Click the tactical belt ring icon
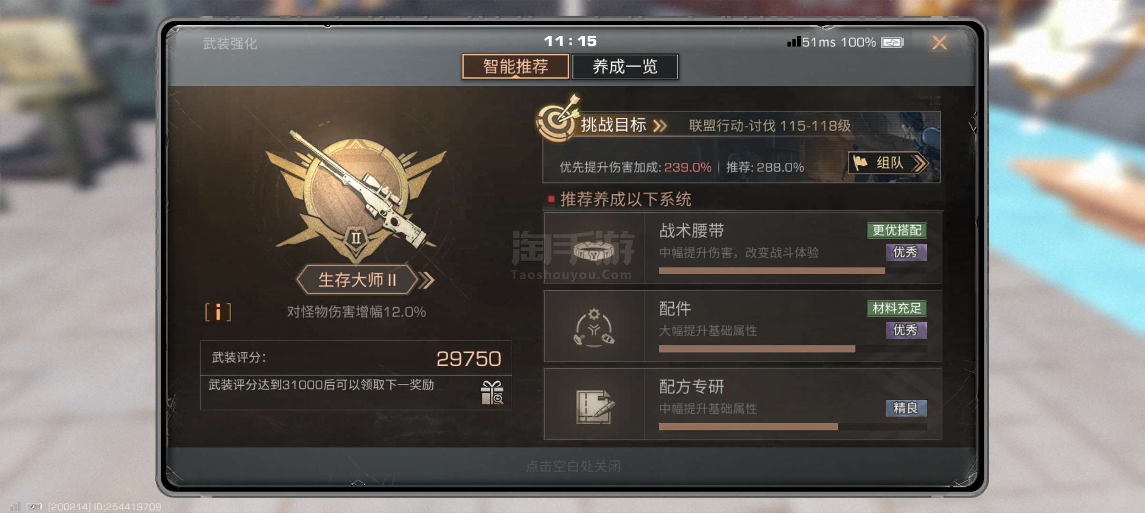The width and height of the screenshot is (1145, 513). pyautogui.click(x=593, y=249)
